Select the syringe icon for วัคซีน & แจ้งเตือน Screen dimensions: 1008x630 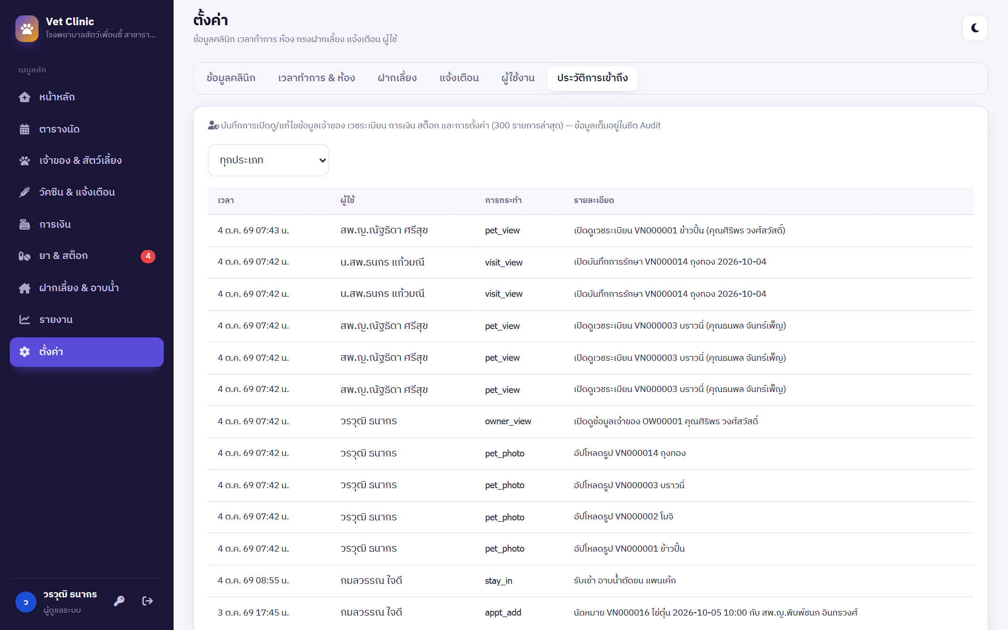[x=25, y=192]
